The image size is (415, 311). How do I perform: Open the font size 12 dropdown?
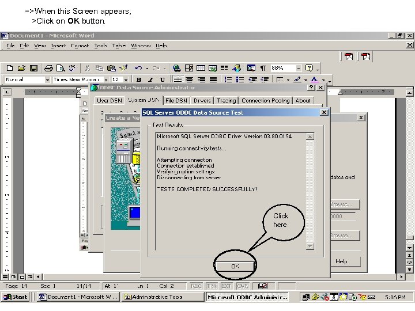point(126,79)
